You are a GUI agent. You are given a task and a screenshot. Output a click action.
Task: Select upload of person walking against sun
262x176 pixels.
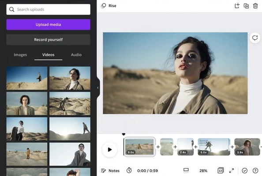(70, 129)
